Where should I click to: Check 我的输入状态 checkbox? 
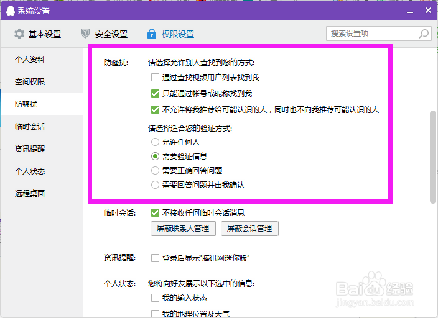[x=155, y=298]
